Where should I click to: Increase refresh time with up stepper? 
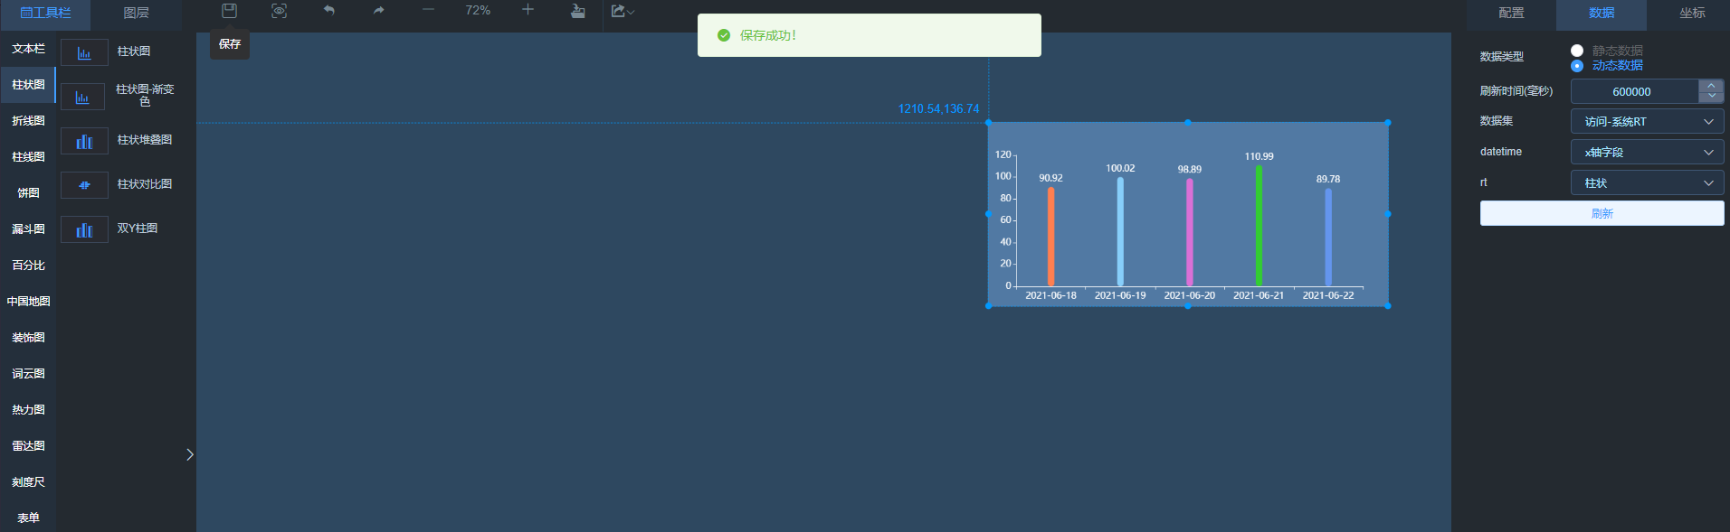click(1711, 86)
